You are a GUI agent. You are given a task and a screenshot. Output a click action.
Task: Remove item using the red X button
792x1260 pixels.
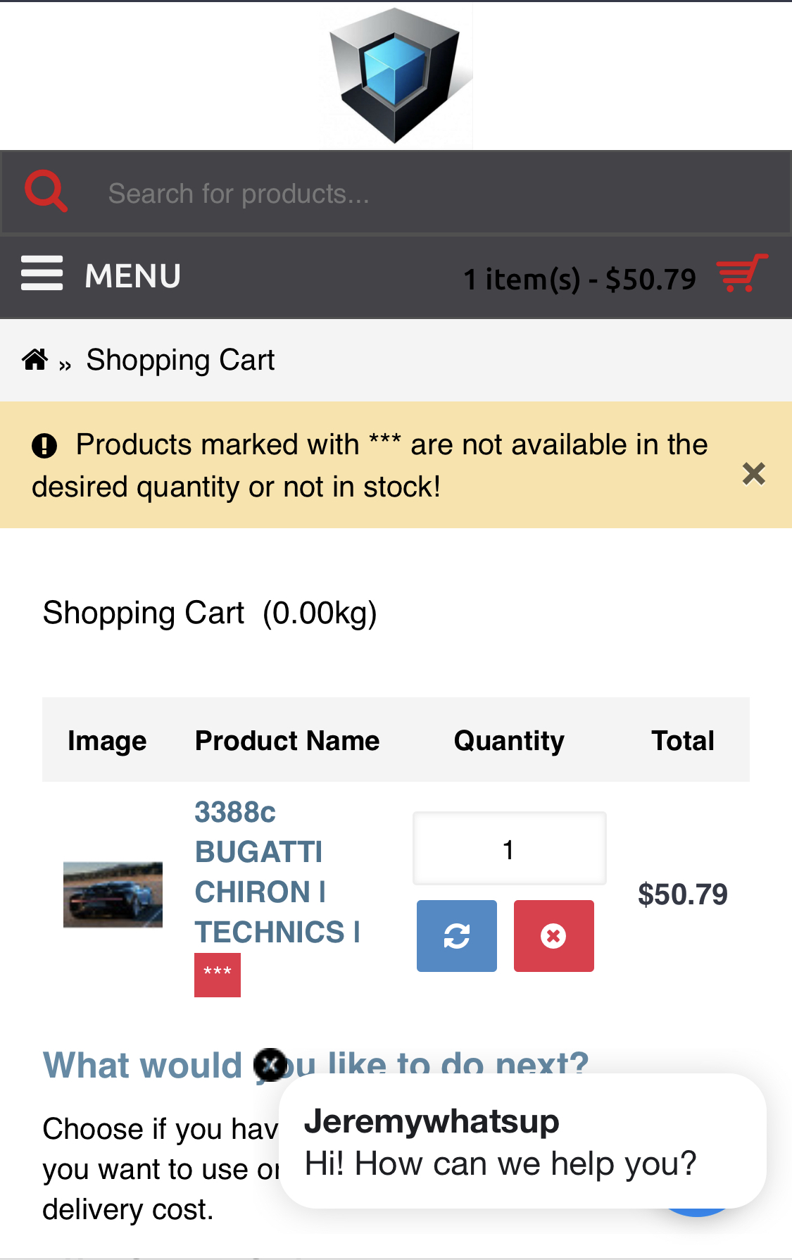click(x=553, y=936)
